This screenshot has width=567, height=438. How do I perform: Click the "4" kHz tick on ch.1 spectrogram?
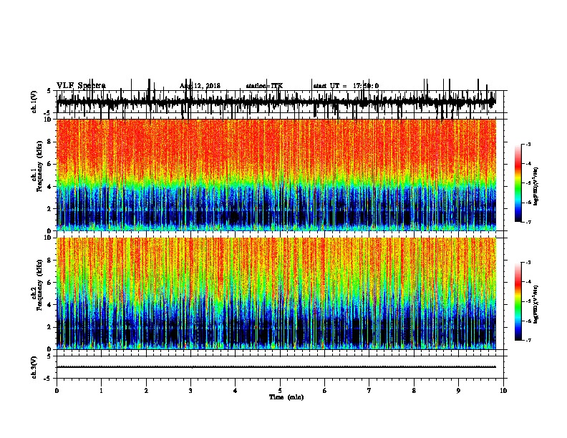(50, 187)
